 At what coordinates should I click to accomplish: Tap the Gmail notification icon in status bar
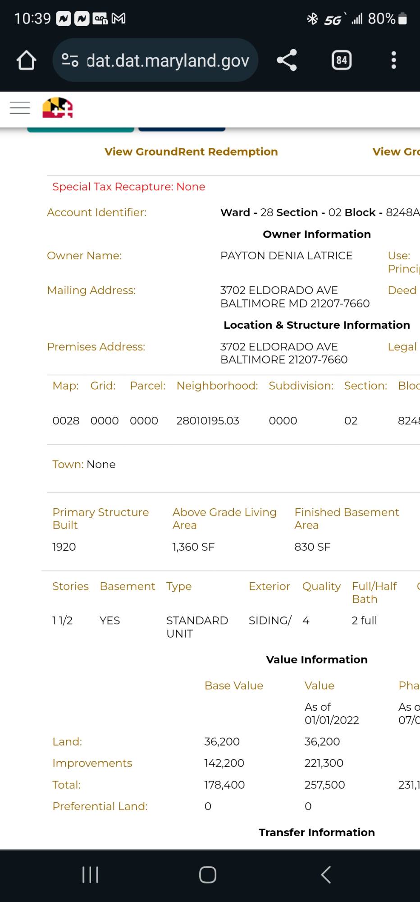tap(119, 18)
